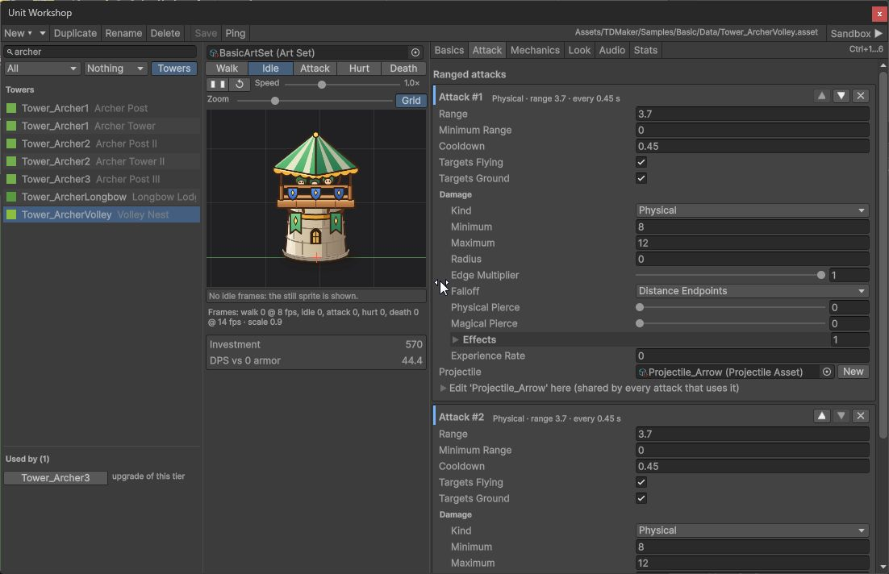Image resolution: width=889 pixels, height=574 pixels.
Task: Click the Ping button
Action: (x=236, y=33)
